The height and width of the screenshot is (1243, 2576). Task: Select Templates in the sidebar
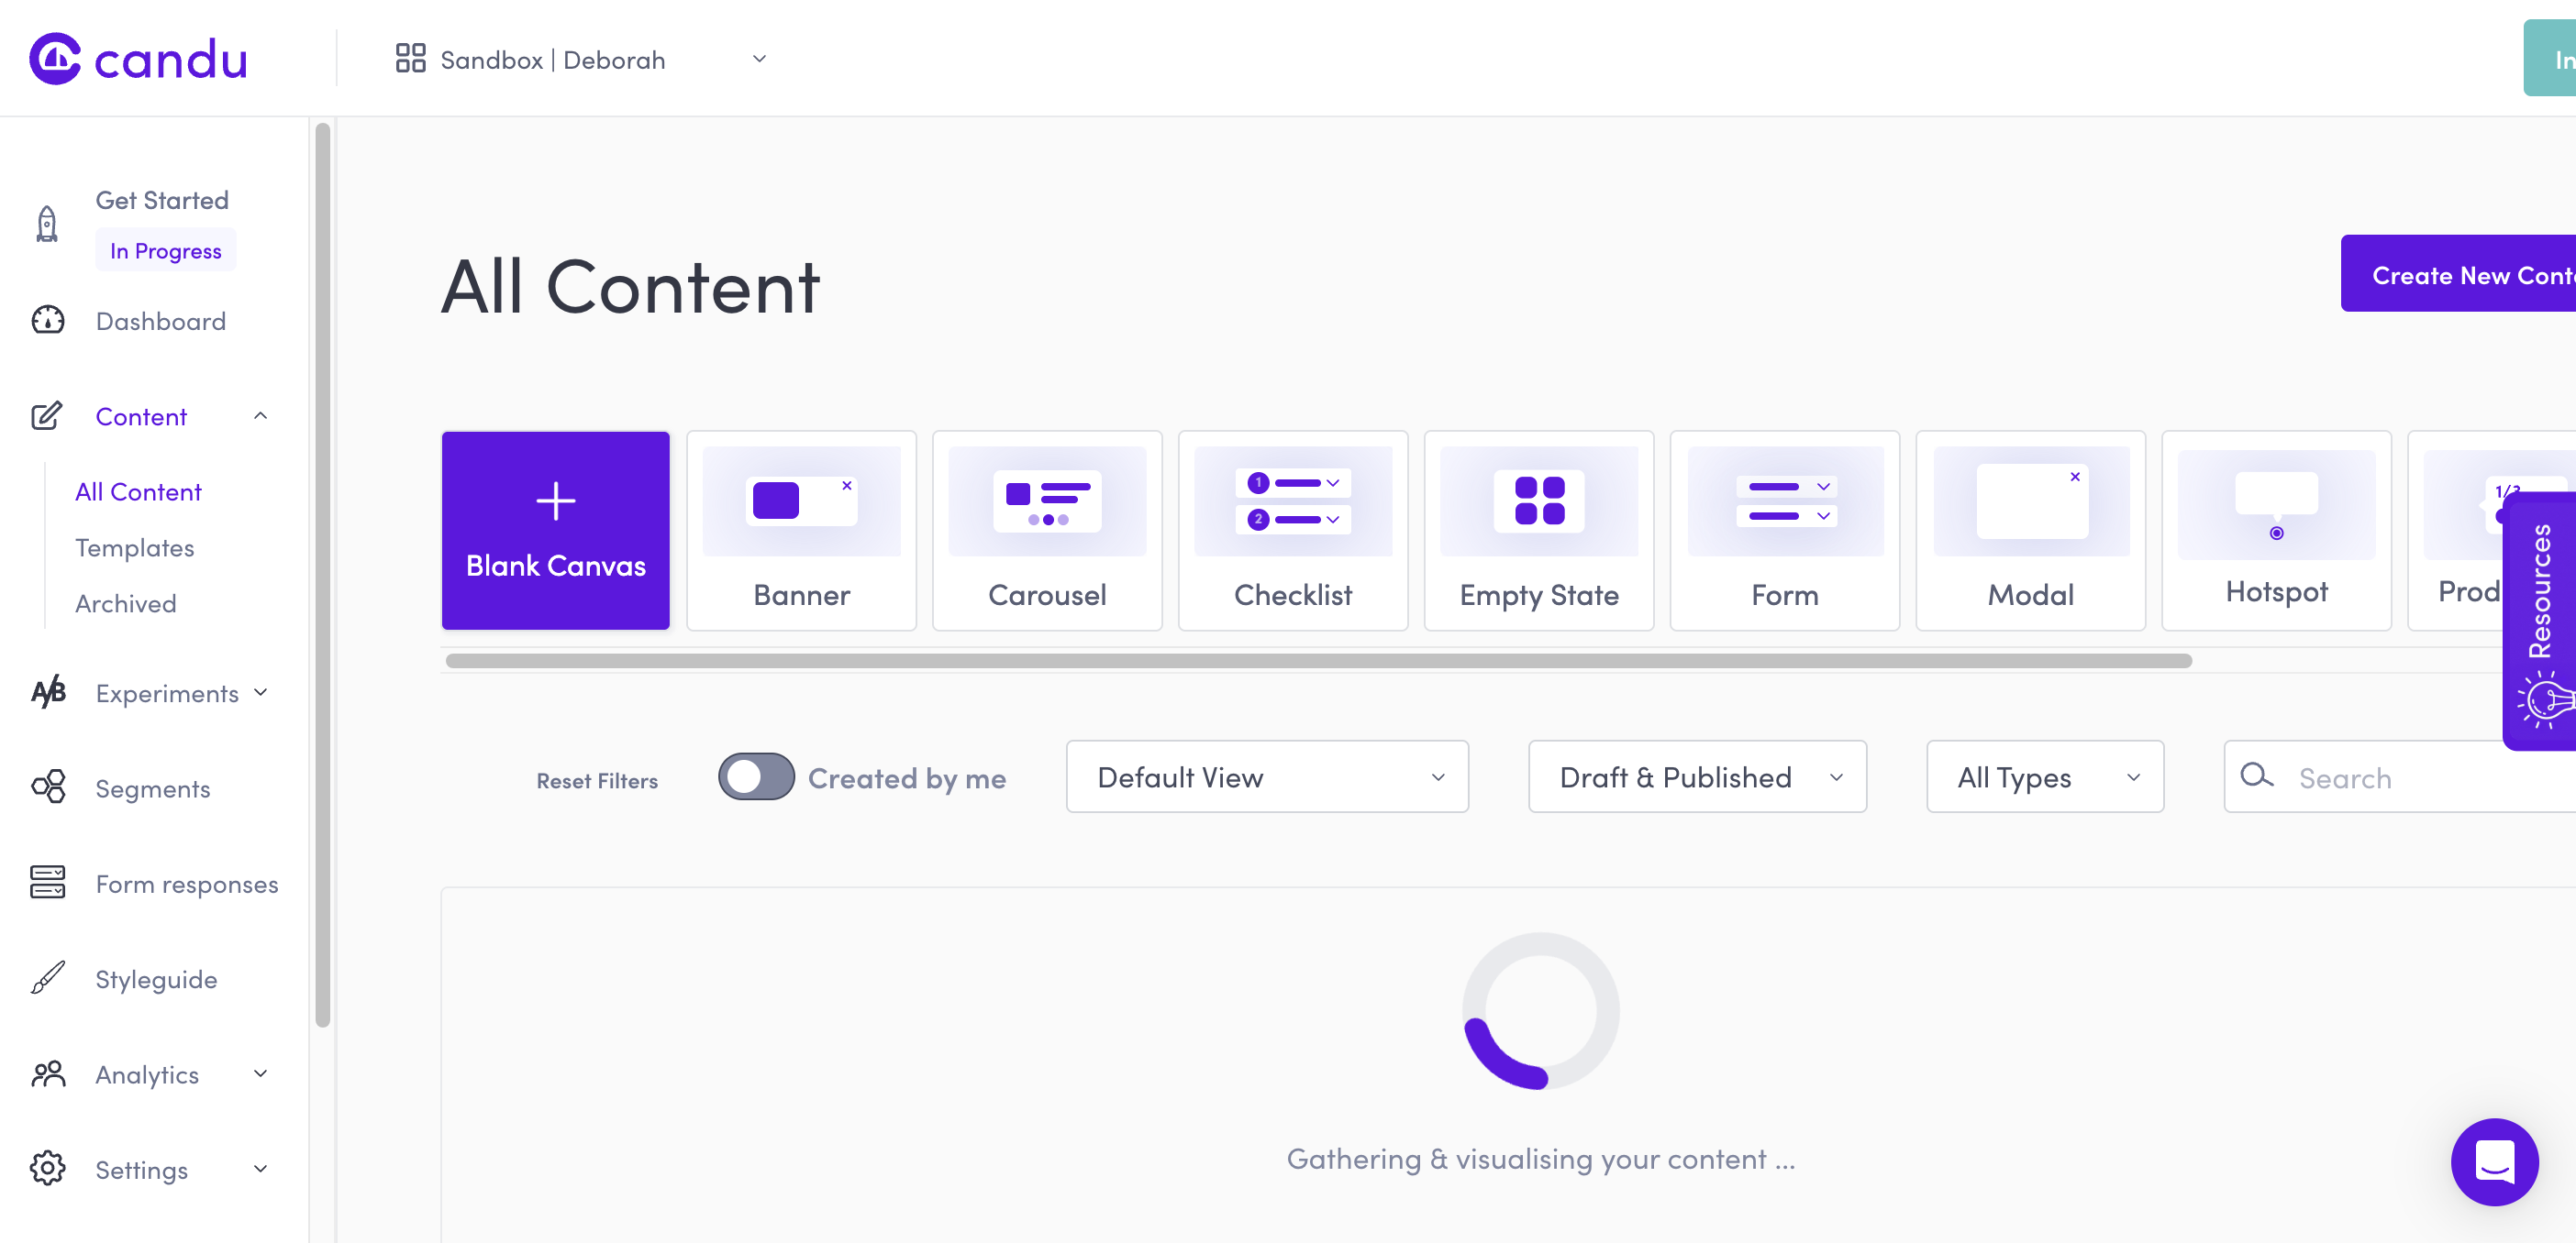(x=134, y=546)
